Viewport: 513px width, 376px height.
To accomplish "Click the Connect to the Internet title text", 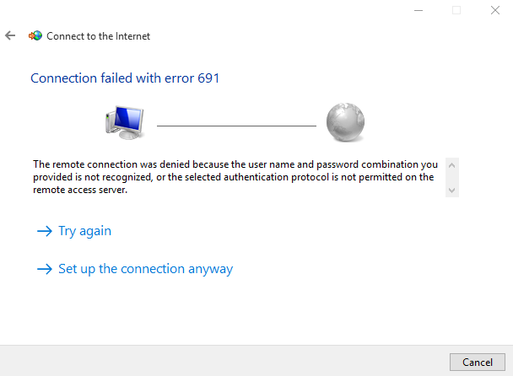I will (98, 36).
